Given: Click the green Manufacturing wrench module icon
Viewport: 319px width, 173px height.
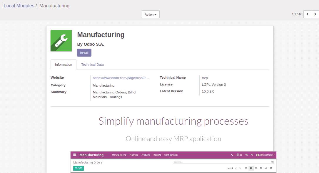Looking at the screenshot, I should click(x=61, y=41).
